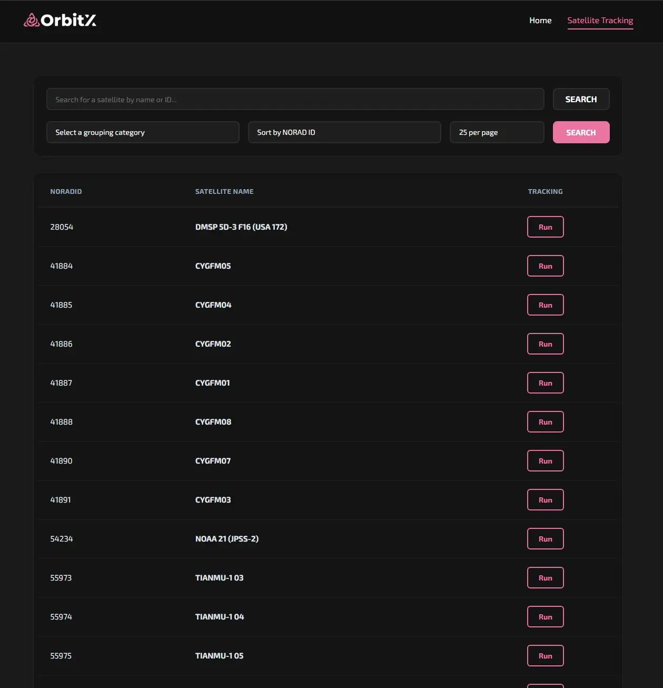Viewport: 663px width, 688px height.
Task: Click the dark SEARCH button beside the search field
Action: pyautogui.click(x=581, y=99)
